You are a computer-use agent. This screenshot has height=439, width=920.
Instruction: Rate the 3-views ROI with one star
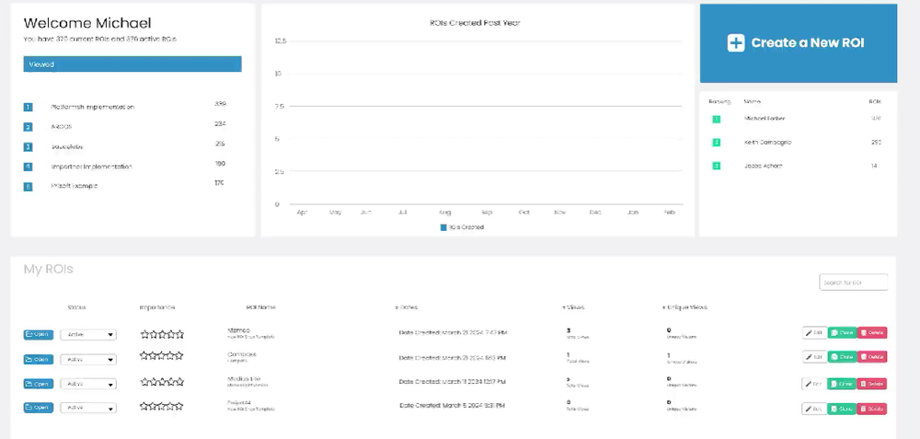144,334
